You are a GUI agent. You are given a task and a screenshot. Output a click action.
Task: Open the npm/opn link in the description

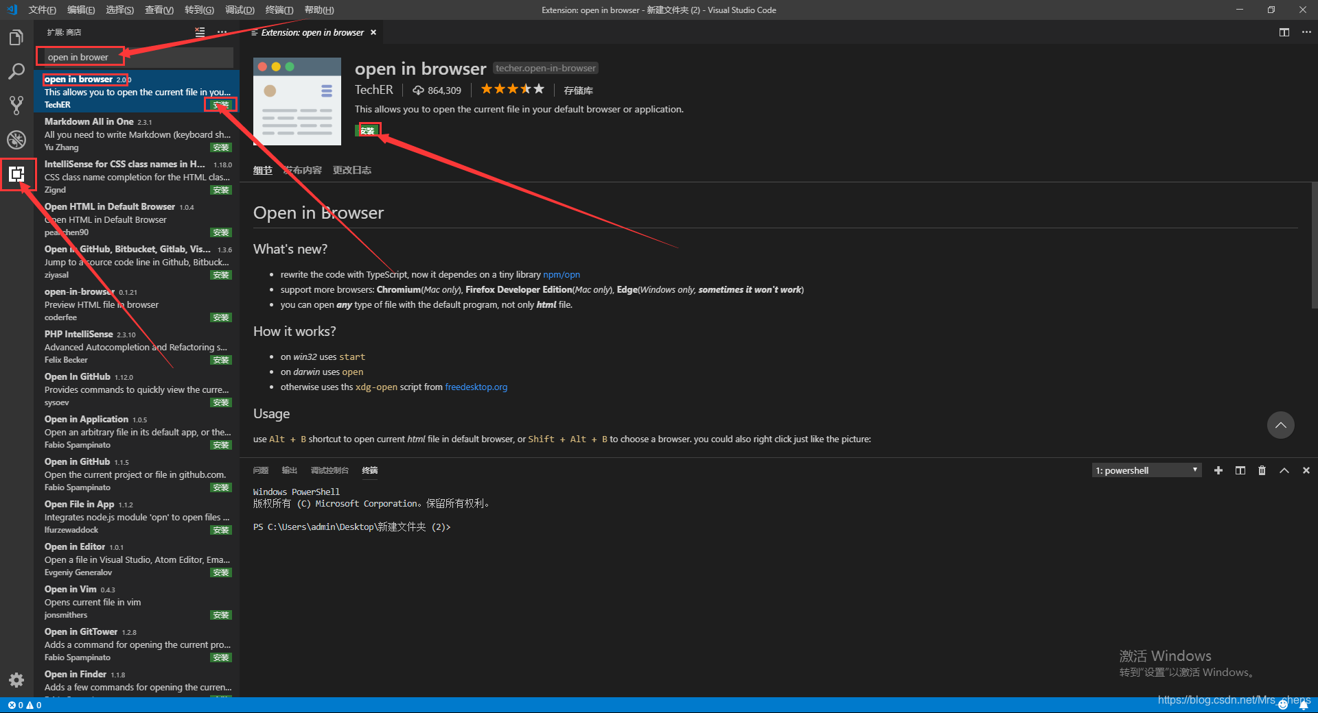pos(562,274)
